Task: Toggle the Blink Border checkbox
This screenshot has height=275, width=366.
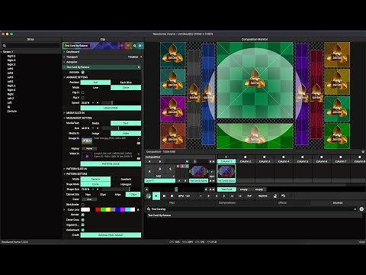Action: pos(82,205)
